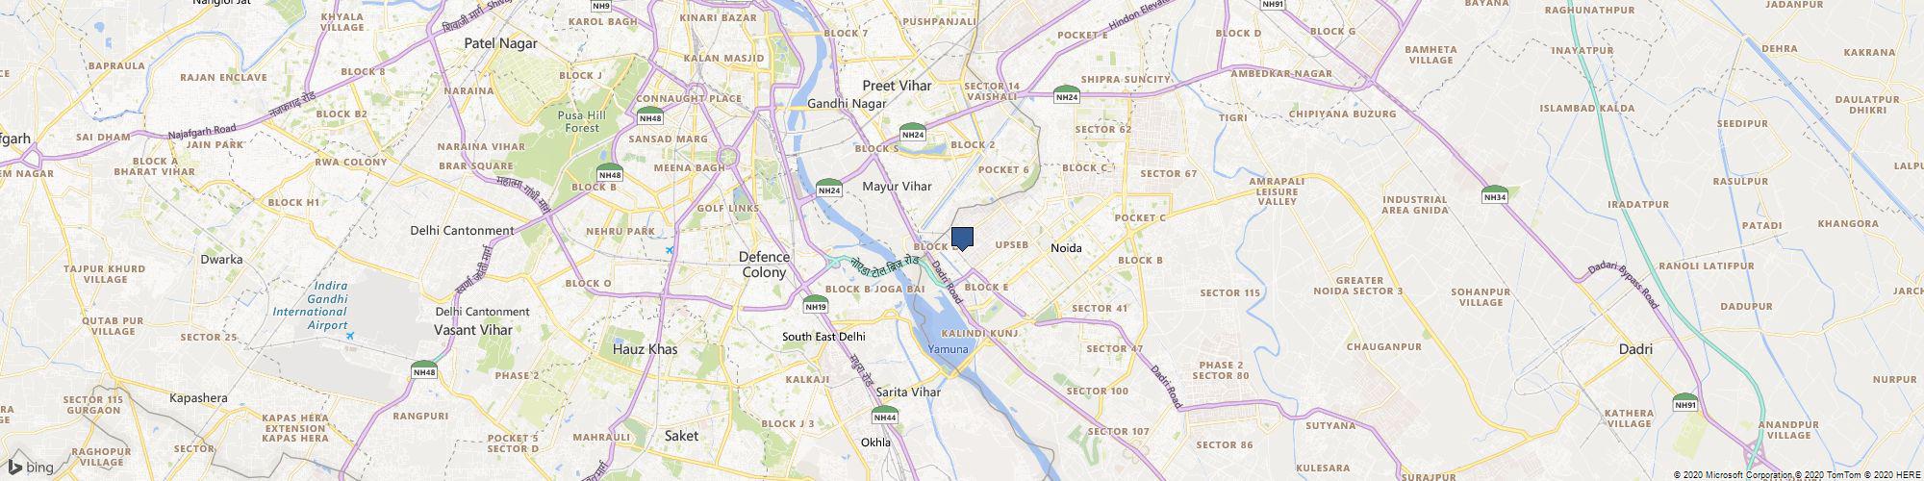Click the Yamuna river label
This screenshot has height=481, width=1924.
pos(948,349)
